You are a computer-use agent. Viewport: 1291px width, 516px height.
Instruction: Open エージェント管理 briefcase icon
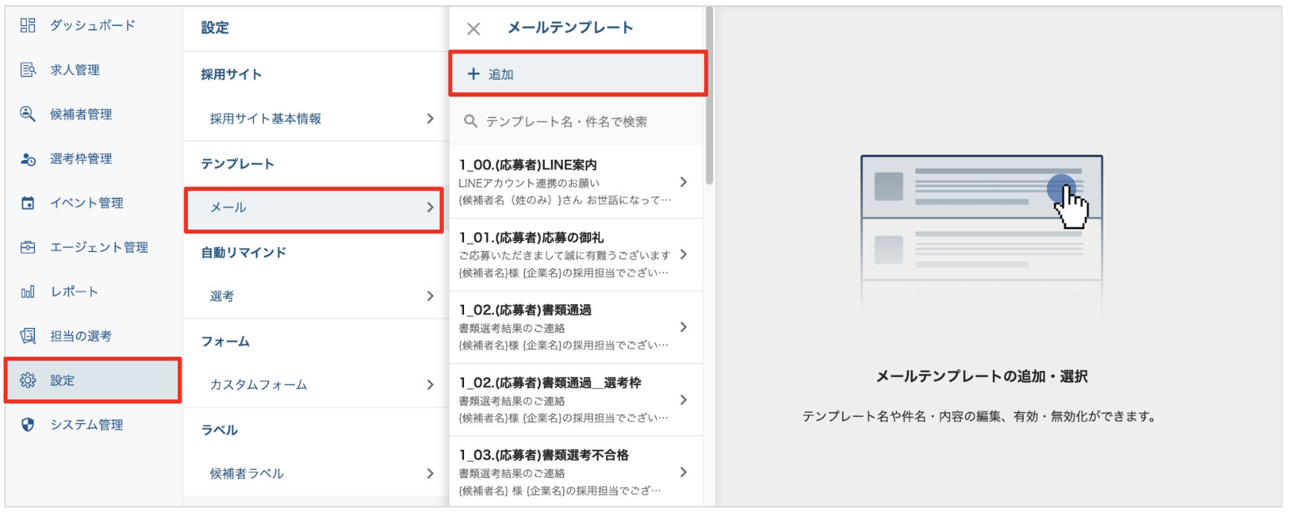click(28, 248)
